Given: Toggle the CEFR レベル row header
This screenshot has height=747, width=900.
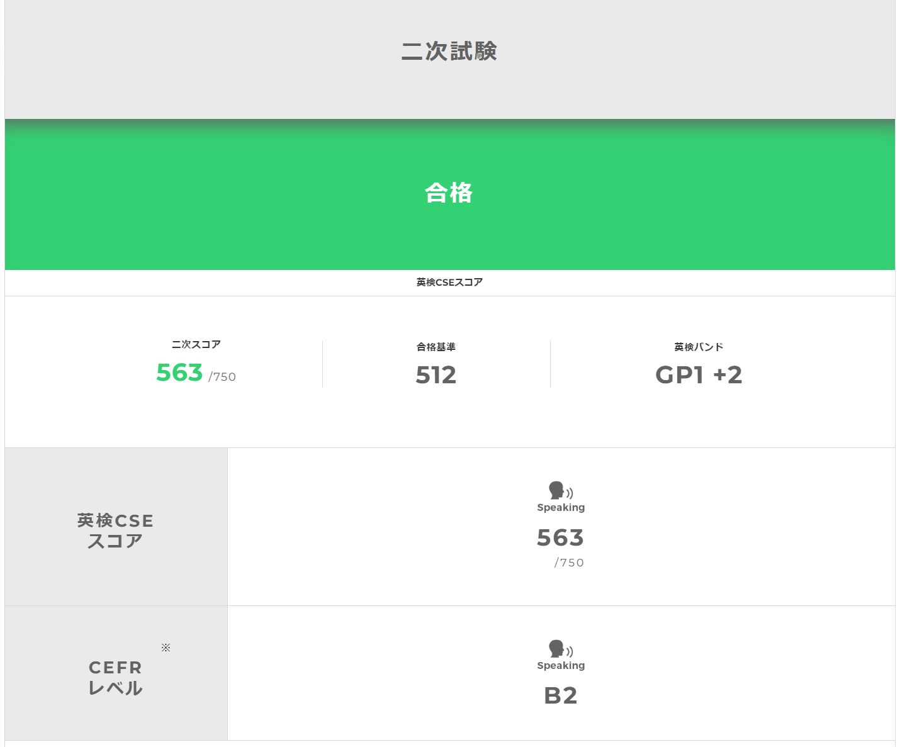Looking at the screenshot, I should [x=115, y=677].
